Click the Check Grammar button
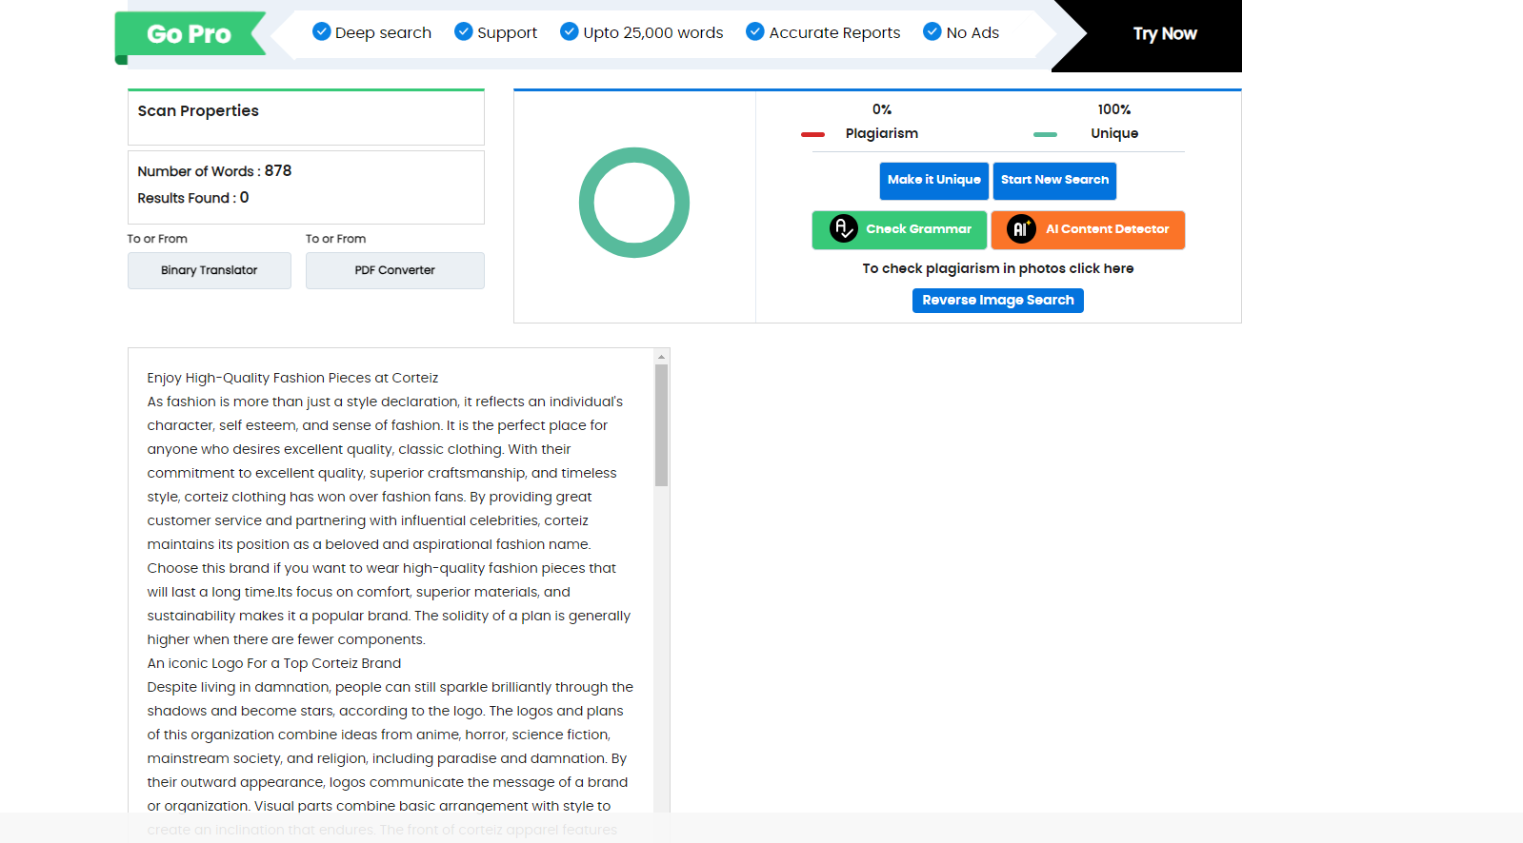 [899, 230]
